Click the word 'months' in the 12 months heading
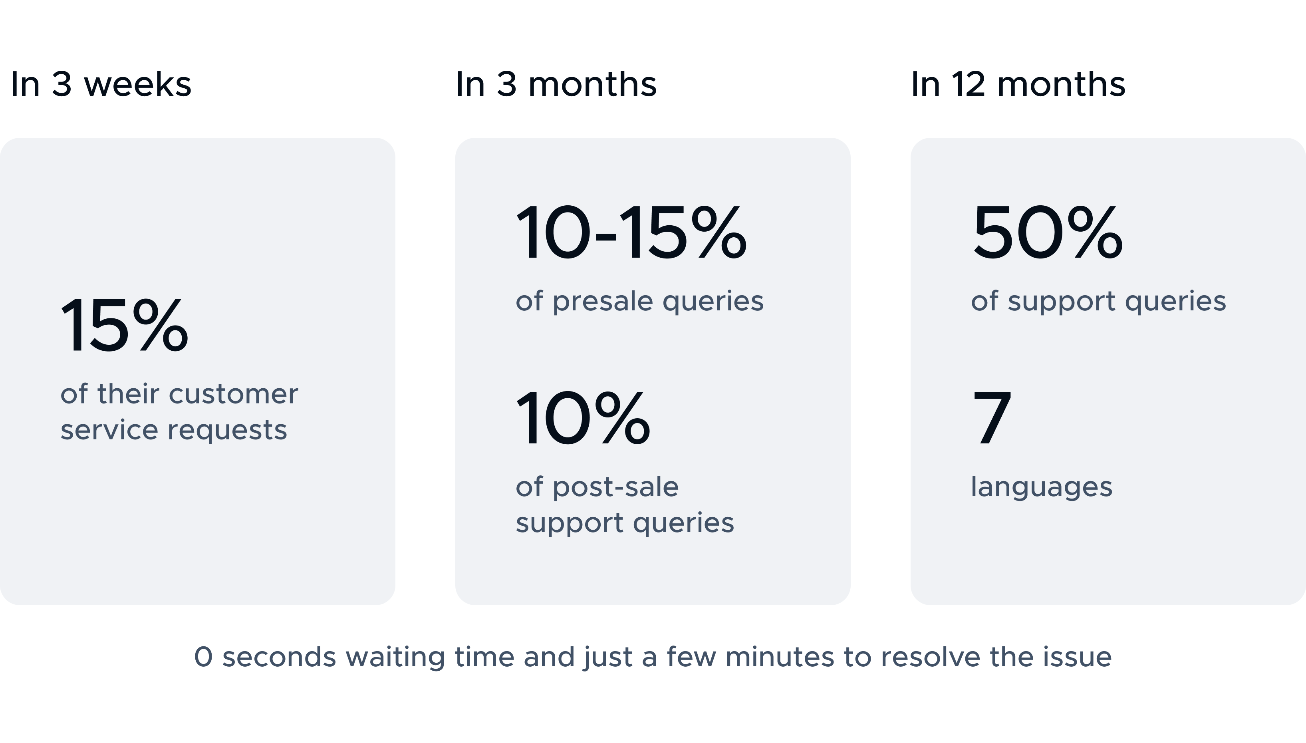1306x743 pixels. tap(1061, 84)
